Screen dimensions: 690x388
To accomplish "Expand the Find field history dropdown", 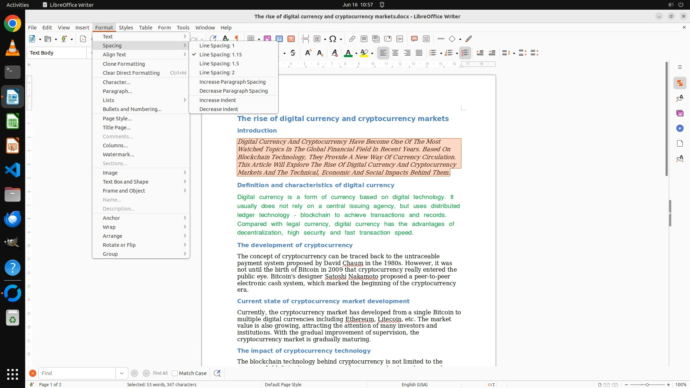I will (121, 373).
